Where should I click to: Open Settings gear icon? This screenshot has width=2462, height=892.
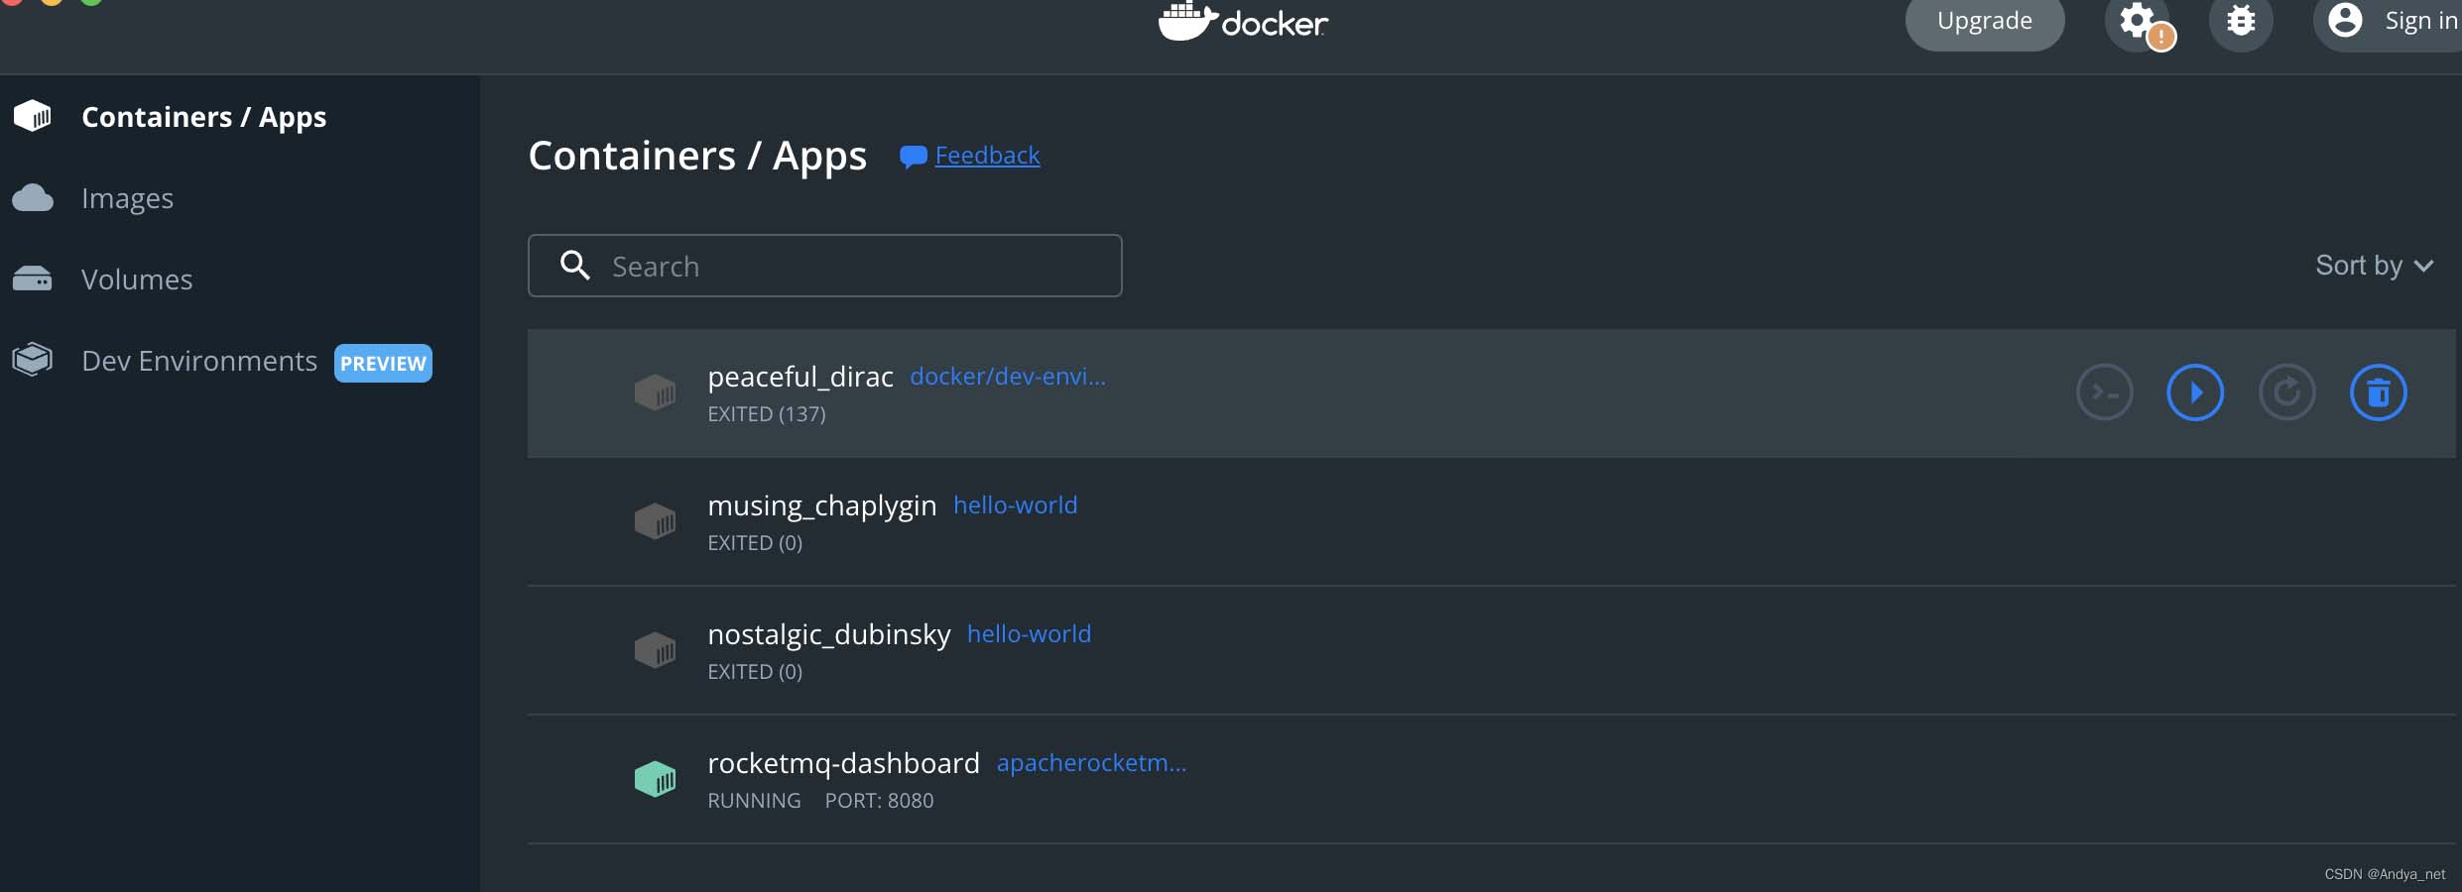click(x=2138, y=21)
